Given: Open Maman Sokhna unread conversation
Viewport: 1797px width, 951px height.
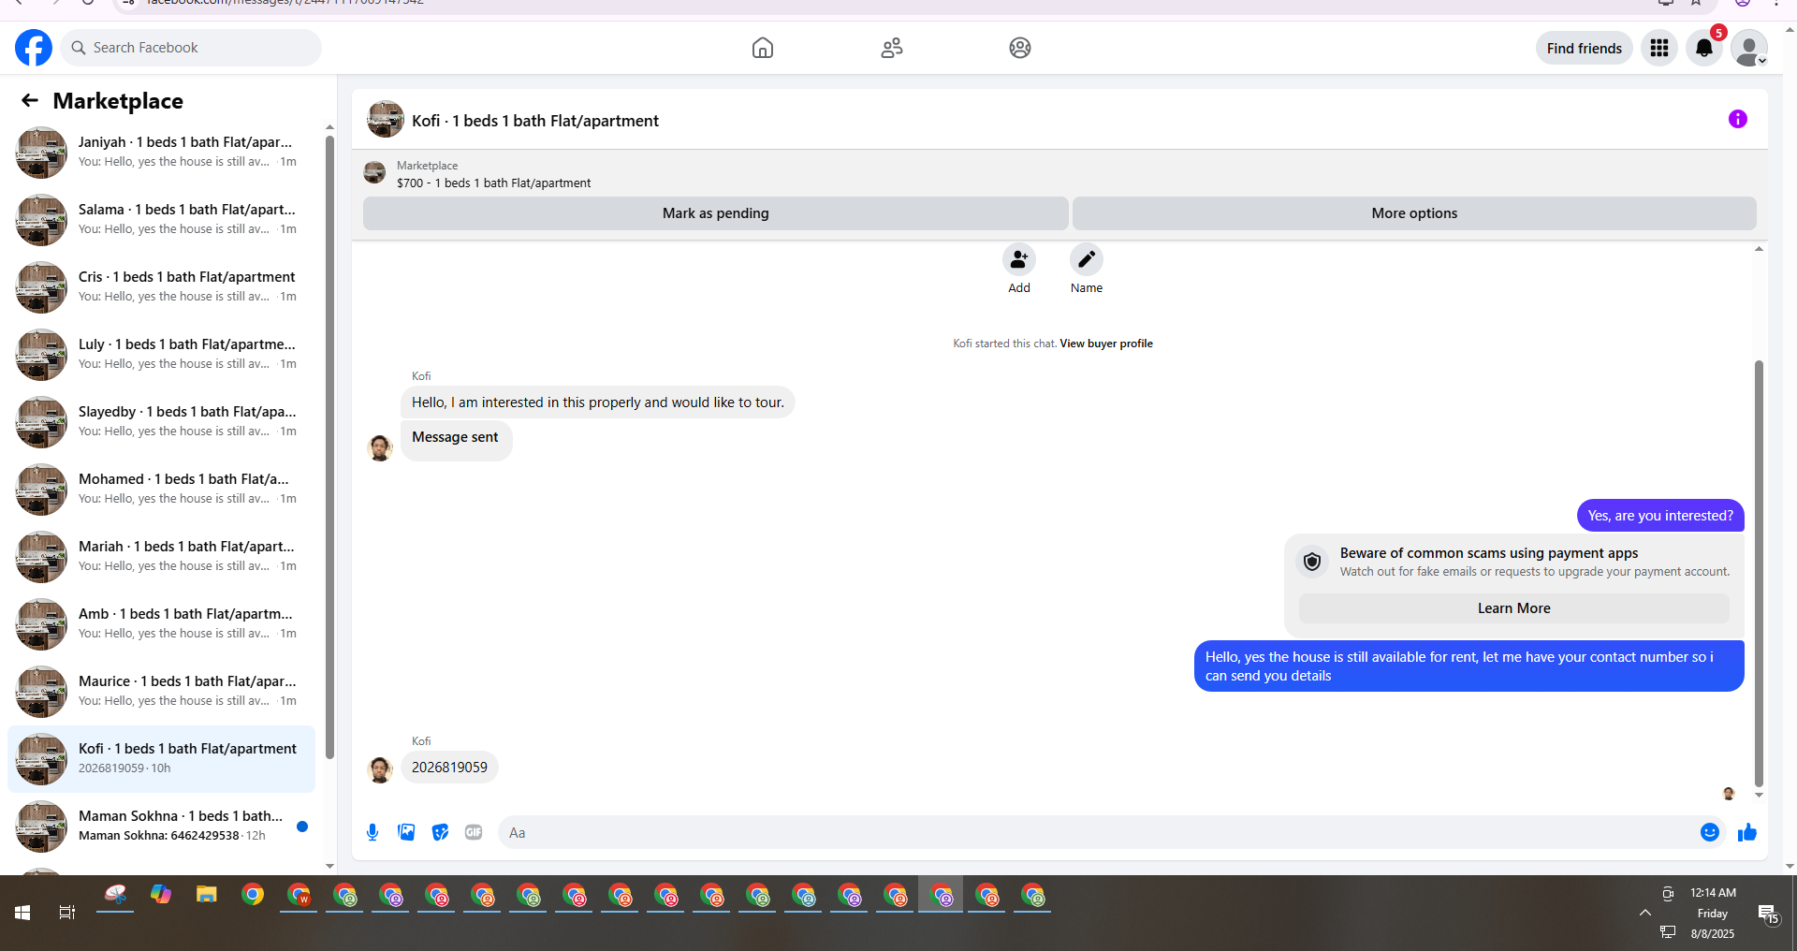Looking at the screenshot, I should click(162, 826).
